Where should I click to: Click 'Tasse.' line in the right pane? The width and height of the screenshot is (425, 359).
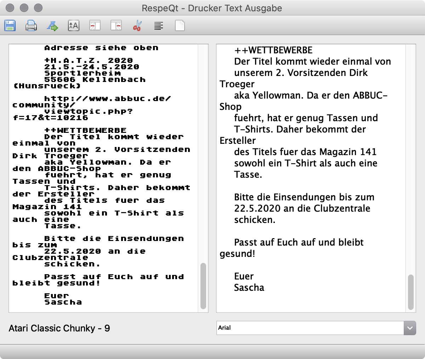point(248,175)
